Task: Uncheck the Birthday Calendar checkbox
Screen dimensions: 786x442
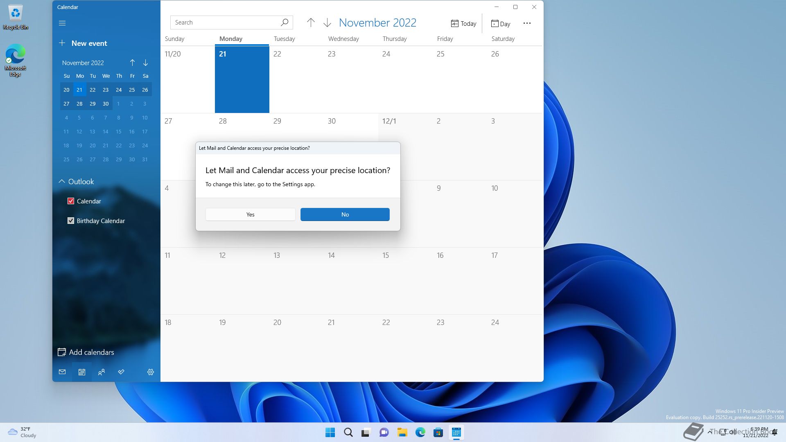Action: click(71, 221)
